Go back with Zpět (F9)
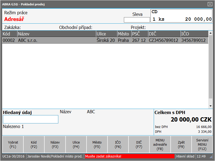Screen dimensions: 215x161 tap(181, 145)
